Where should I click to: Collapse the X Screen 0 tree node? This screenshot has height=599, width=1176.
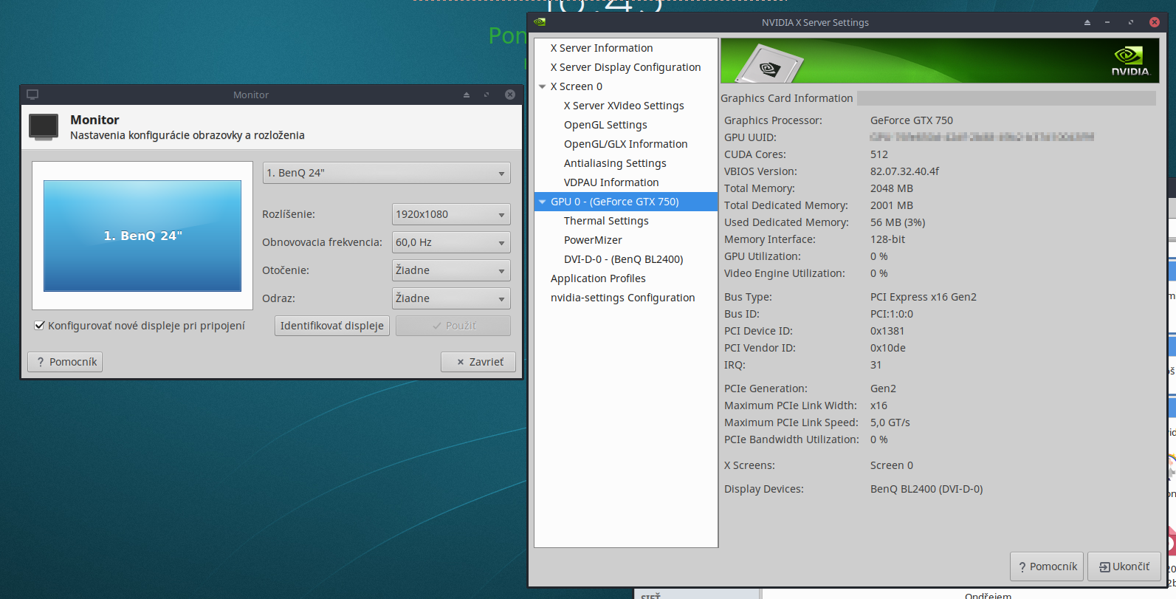tap(543, 86)
